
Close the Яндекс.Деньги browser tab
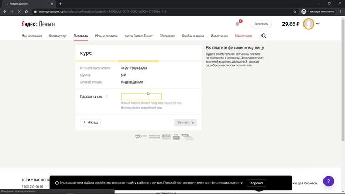click(x=52, y=4)
